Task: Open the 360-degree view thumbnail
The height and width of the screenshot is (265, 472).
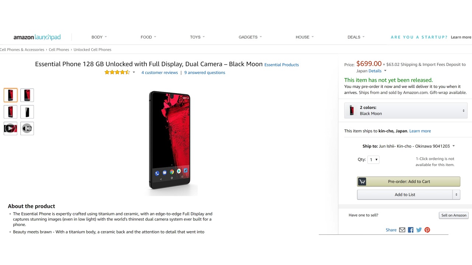Action: (x=27, y=128)
